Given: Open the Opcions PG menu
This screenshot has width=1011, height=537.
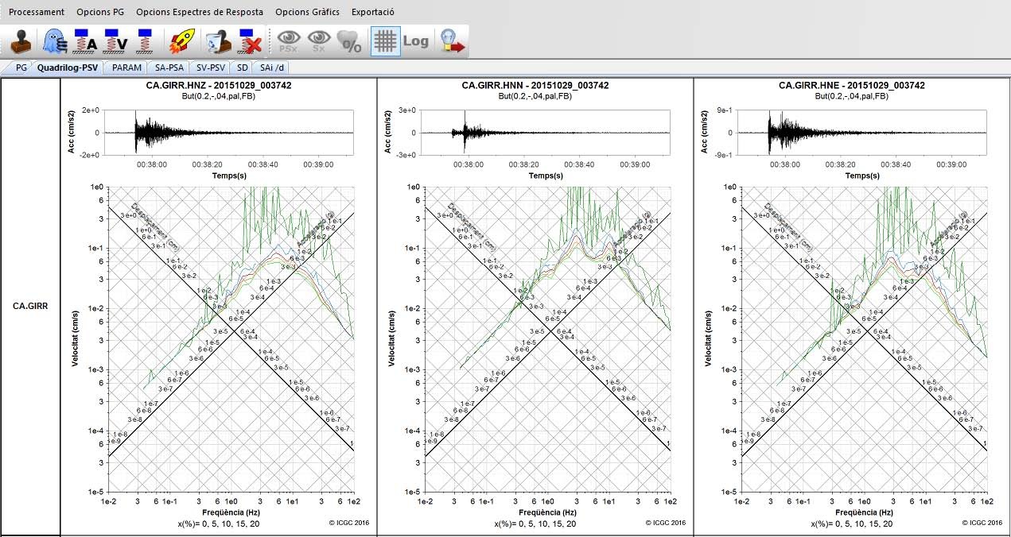Looking at the screenshot, I should click(100, 13).
